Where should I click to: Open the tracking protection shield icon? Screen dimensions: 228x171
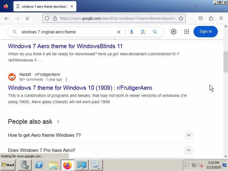(47, 18)
